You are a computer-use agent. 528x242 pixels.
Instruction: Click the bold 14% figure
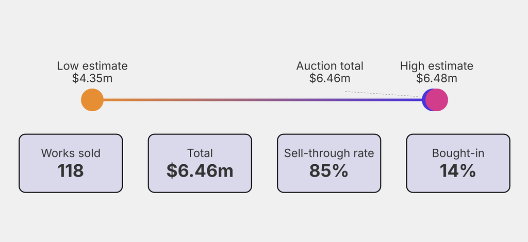458,171
